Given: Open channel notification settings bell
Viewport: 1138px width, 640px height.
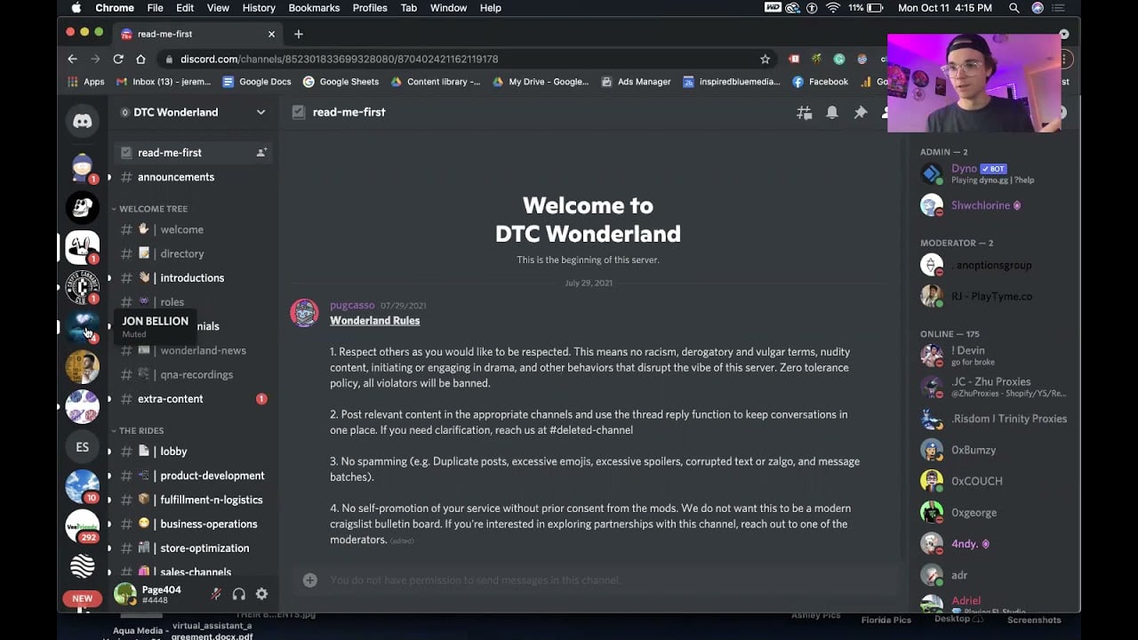Looking at the screenshot, I should pyautogui.click(x=832, y=112).
